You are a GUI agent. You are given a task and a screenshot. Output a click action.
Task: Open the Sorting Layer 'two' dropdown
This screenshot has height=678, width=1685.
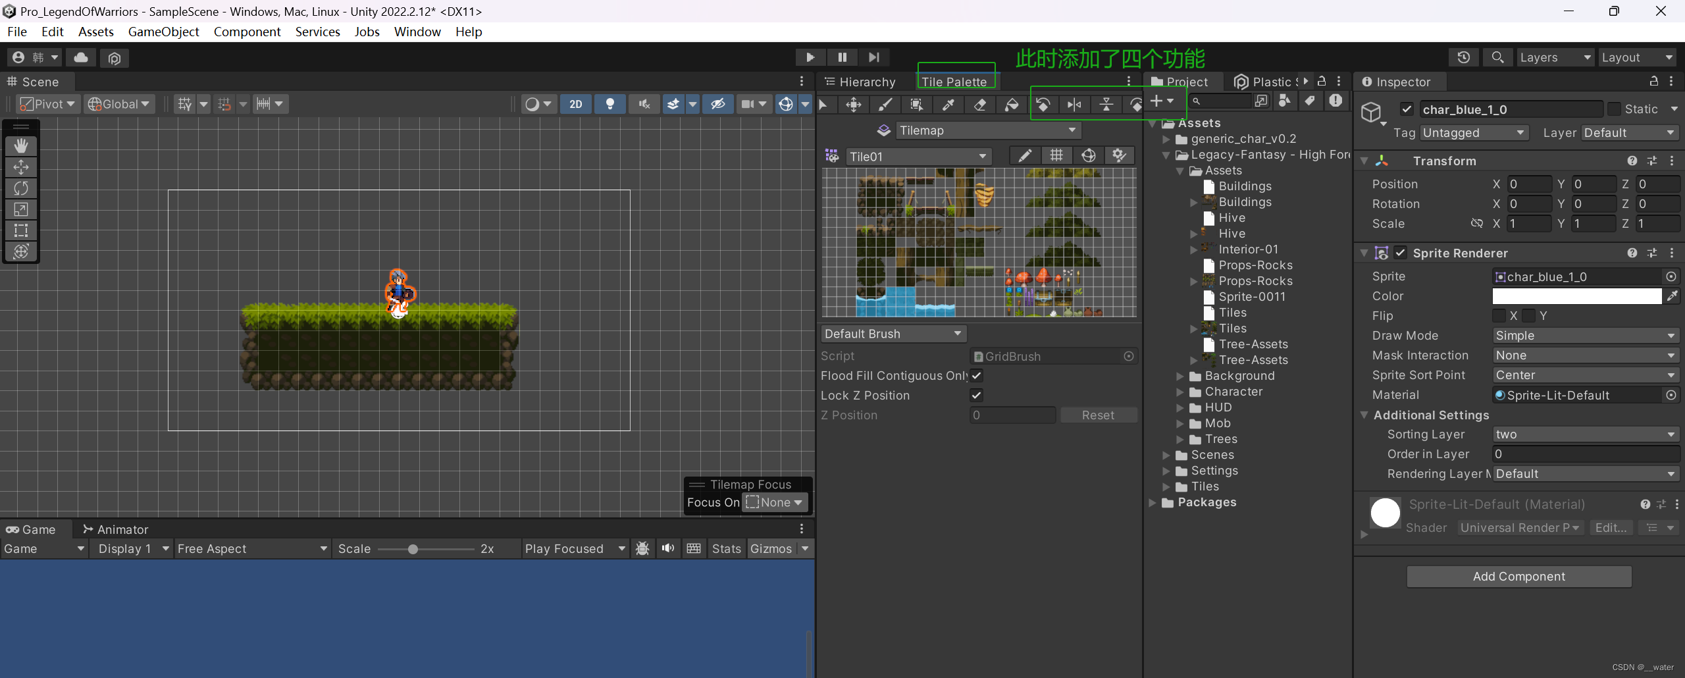click(x=1586, y=434)
